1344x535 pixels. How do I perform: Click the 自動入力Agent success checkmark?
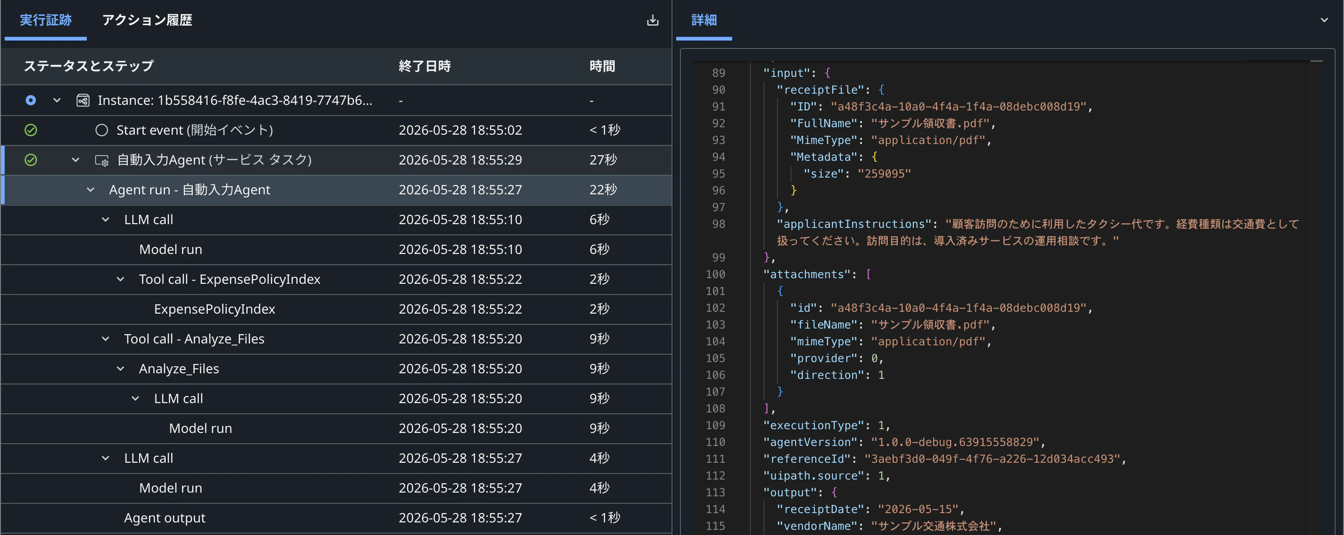tap(31, 160)
